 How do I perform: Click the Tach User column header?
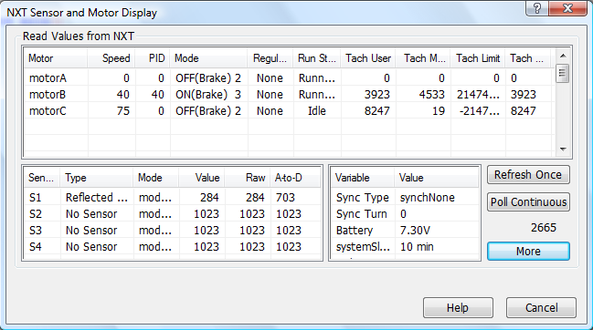pyautogui.click(x=368, y=58)
